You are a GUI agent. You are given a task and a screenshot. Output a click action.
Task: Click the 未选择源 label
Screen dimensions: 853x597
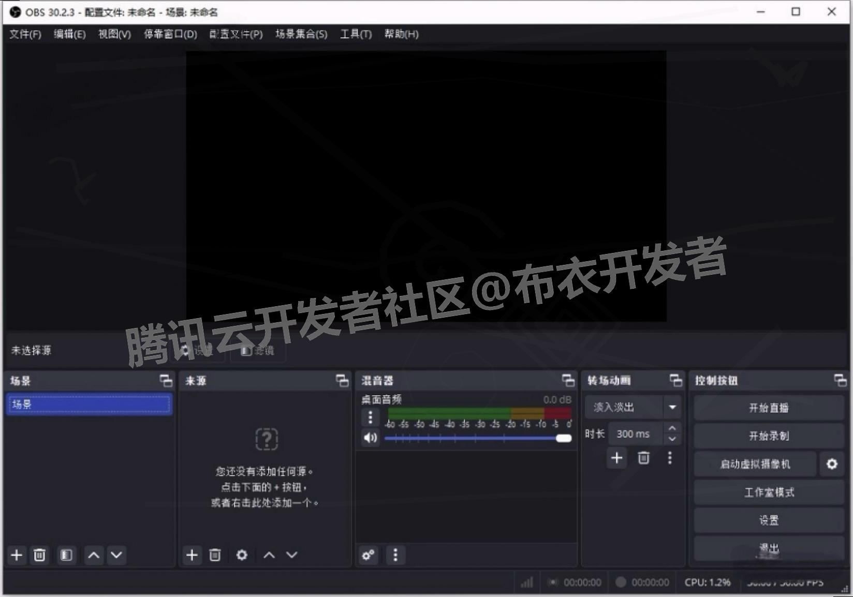[x=32, y=350]
